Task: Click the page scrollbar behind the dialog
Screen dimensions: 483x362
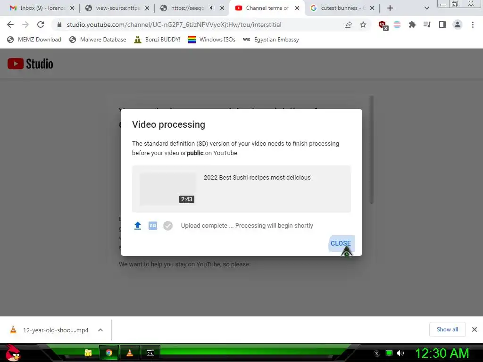Action: pos(372,149)
